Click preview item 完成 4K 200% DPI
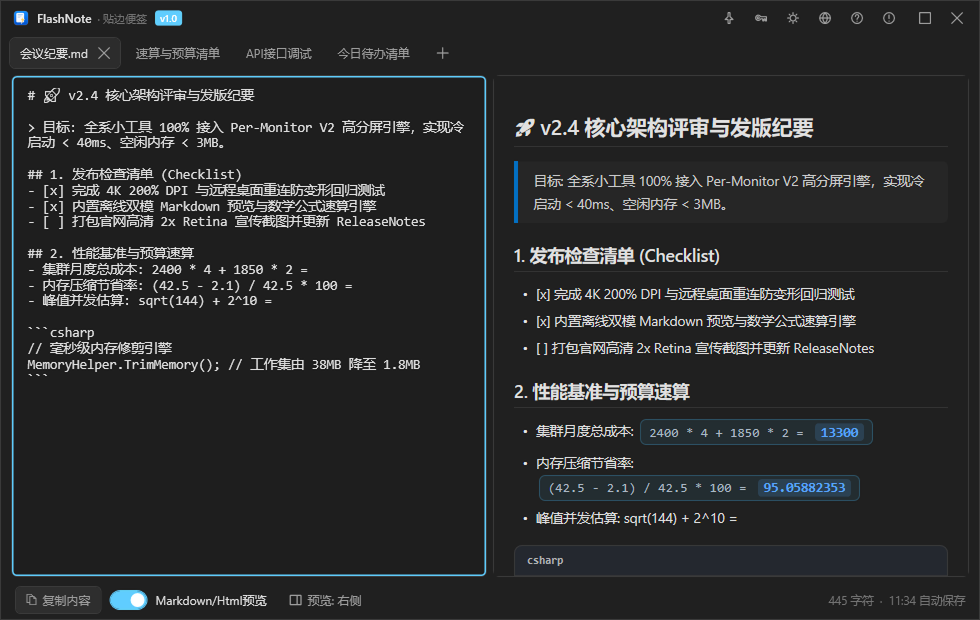Image resolution: width=980 pixels, height=620 pixels. click(695, 294)
